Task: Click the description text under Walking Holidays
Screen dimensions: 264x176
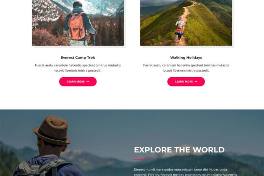Action: tap(186, 68)
